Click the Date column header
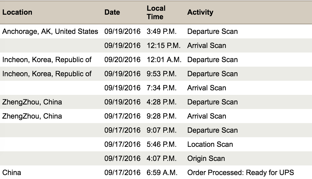Viewport: 312px width, 179px height. click(112, 12)
